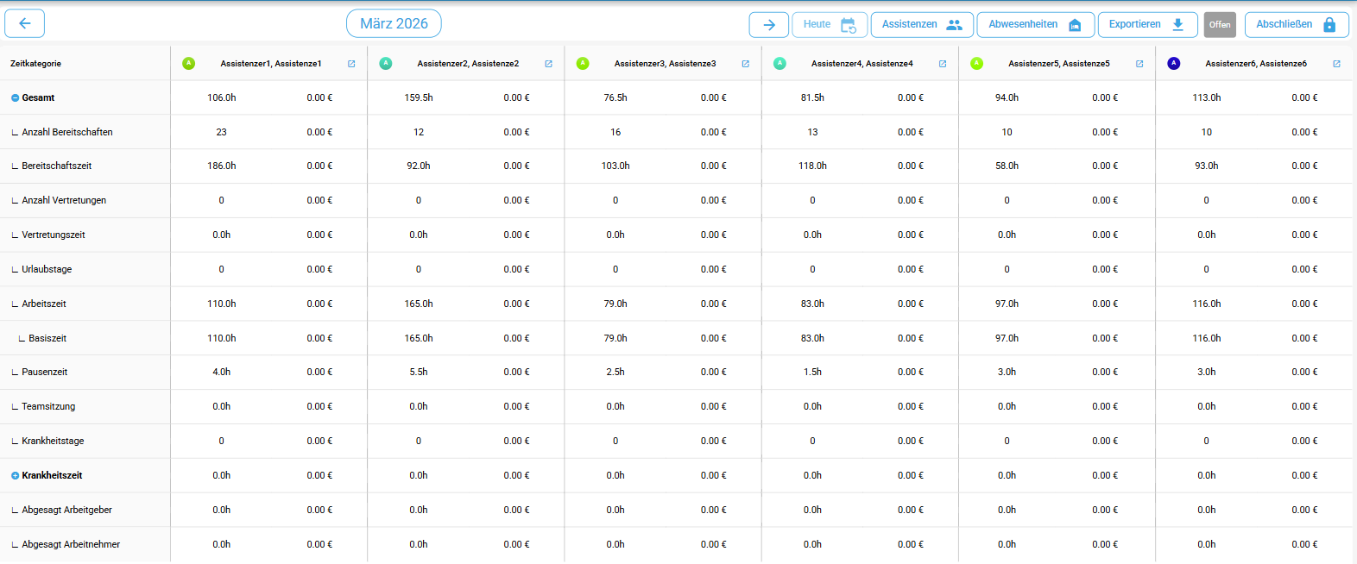The image size is (1357, 564).
Task: Open the Abwesenheiten view
Action: click(1034, 25)
